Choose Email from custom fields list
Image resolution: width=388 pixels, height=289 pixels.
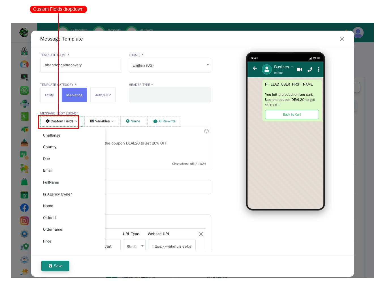coord(48,171)
